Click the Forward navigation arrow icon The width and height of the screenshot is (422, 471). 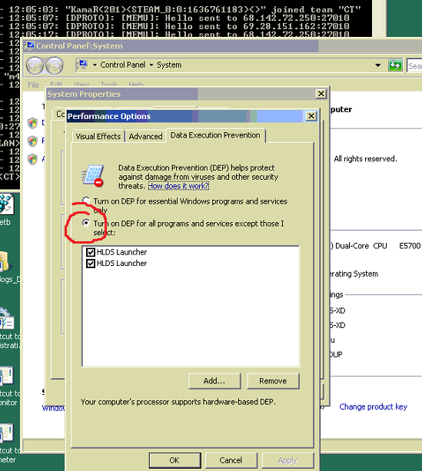pos(55,65)
